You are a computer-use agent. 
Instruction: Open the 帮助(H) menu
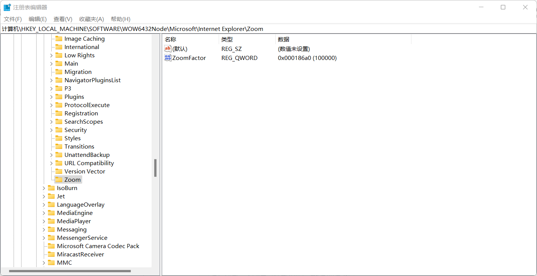[121, 19]
